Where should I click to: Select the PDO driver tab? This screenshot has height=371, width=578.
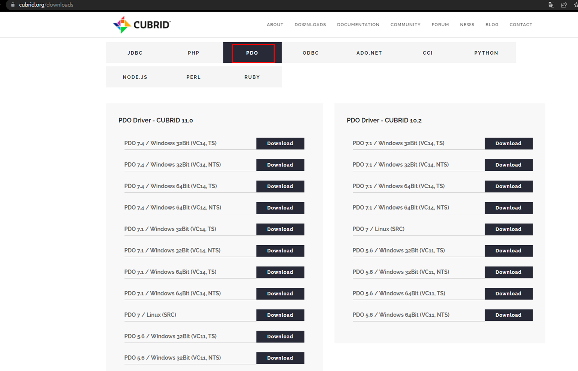[252, 53]
